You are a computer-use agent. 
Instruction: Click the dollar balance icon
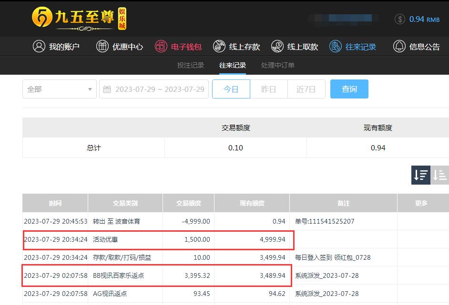click(400, 19)
